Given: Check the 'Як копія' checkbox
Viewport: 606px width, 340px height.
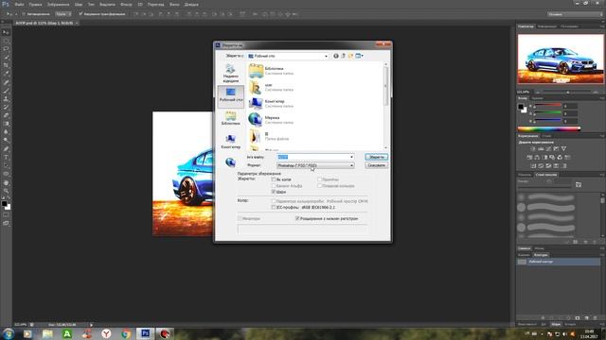Looking at the screenshot, I should 274,179.
